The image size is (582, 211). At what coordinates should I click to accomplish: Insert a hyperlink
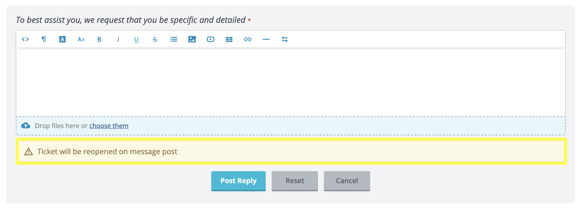coord(248,39)
